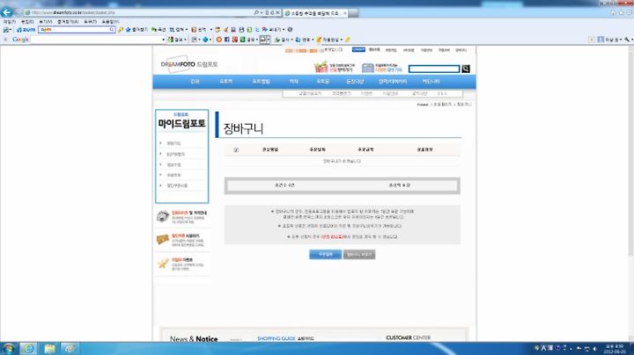Click the DREAMFOTO logo
This screenshot has height=355, width=634.
tap(189, 64)
